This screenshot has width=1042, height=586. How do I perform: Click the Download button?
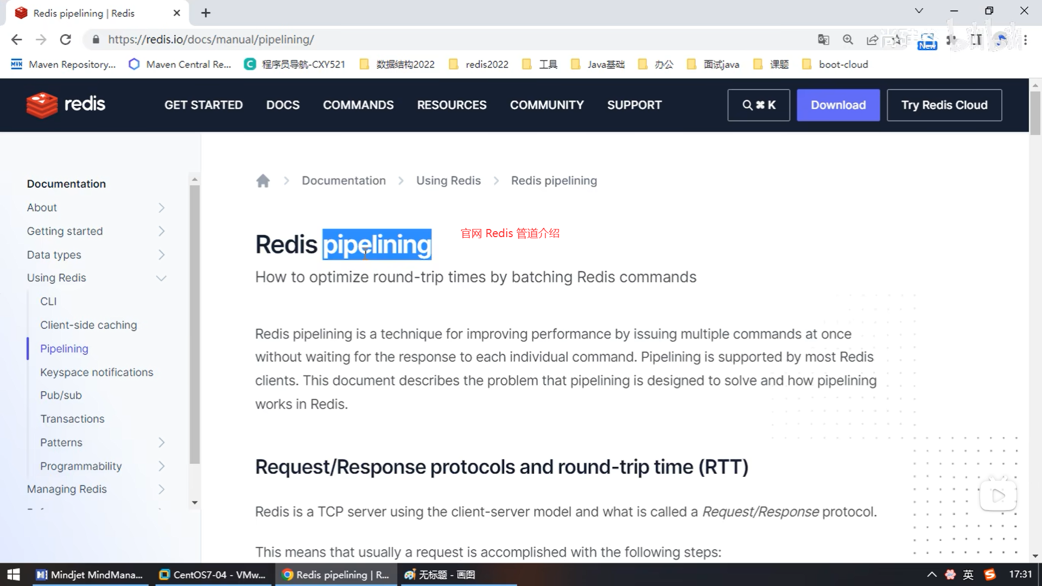pos(838,105)
